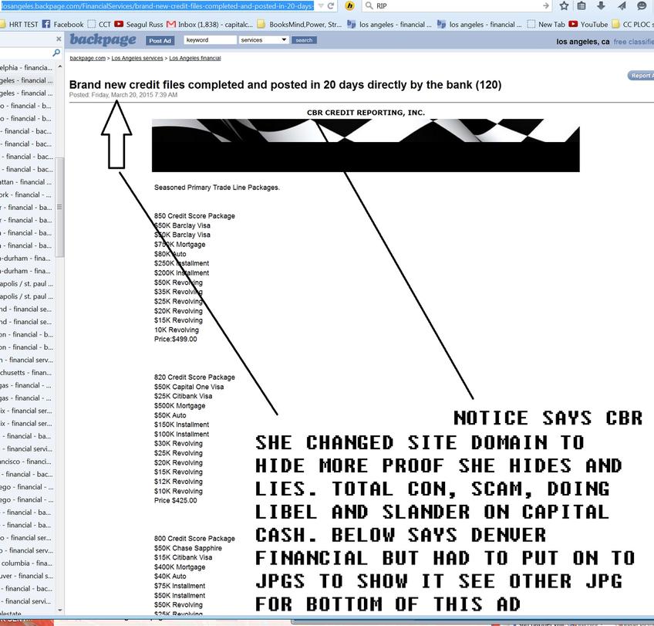
Task: Open the Seagul Russ bookmark
Action: point(139,25)
